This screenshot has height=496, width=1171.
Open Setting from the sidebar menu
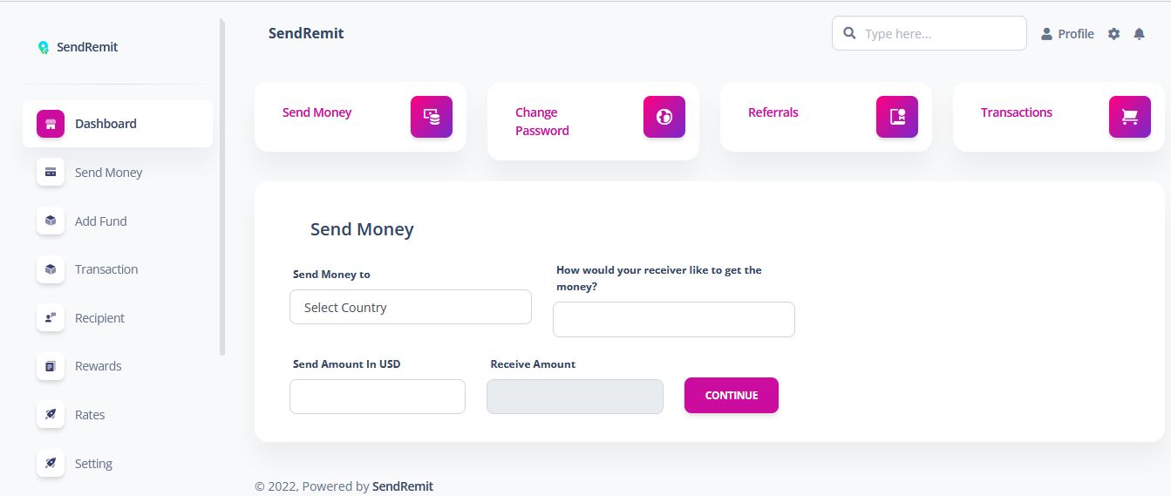[x=93, y=464]
